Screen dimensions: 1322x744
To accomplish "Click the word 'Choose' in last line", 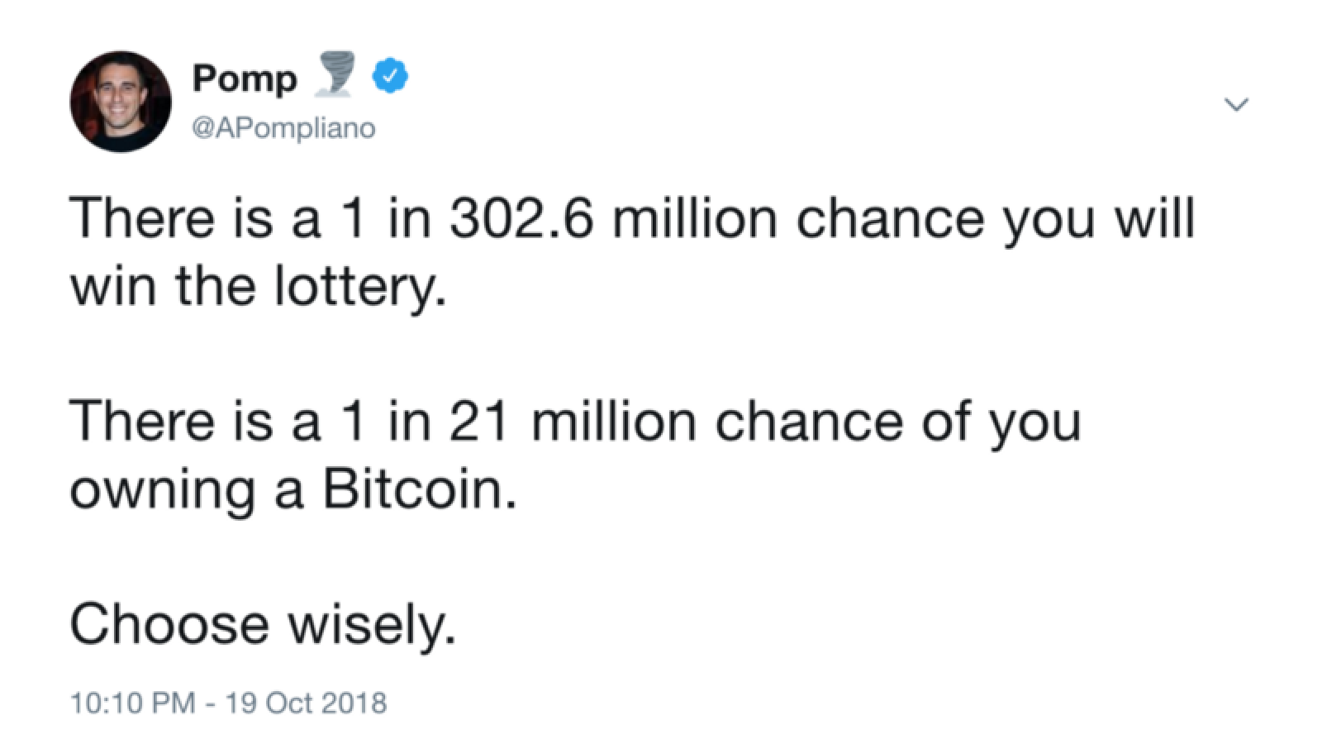I will click(169, 623).
